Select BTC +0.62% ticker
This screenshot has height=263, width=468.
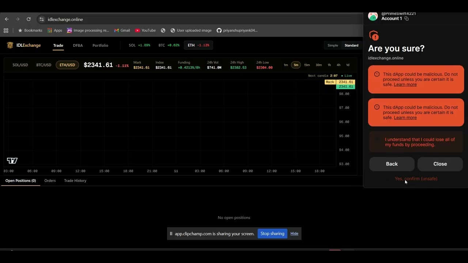[x=169, y=45]
